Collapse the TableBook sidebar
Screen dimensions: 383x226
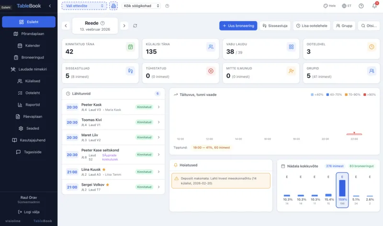point(50,6)
